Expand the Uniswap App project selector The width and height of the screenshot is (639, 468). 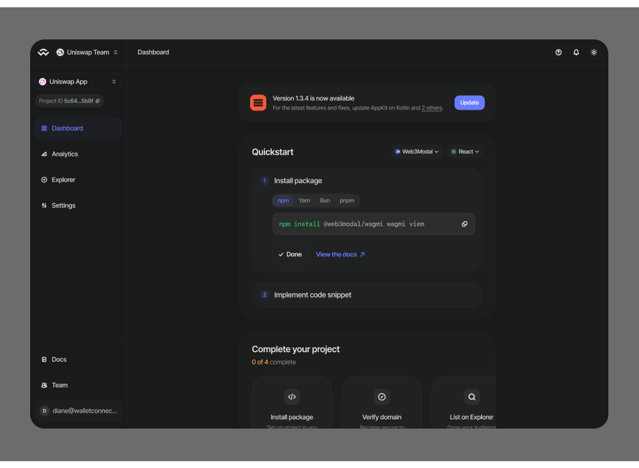click(78, 82)
